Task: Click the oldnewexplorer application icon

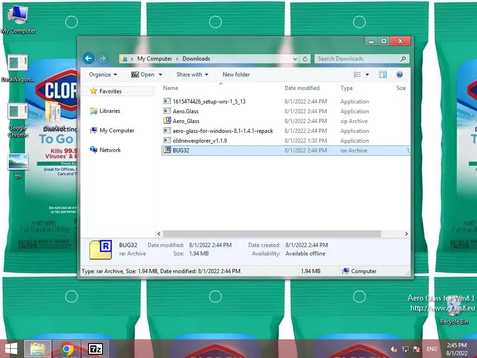Action: 167,140
